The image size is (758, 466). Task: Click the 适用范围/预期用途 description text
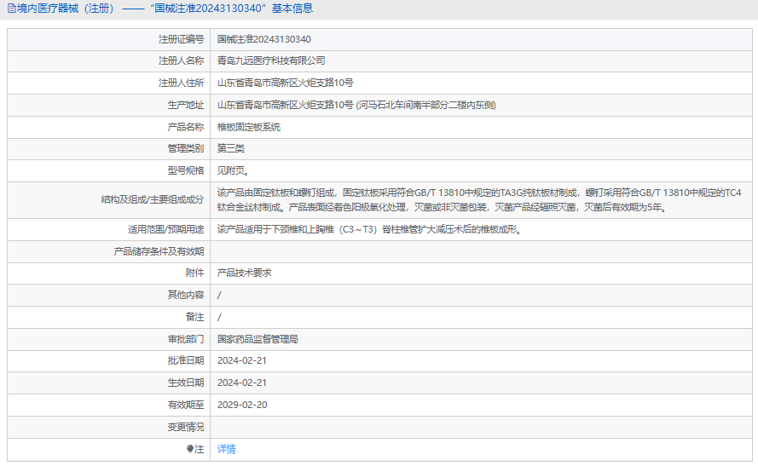pos(368,229)
